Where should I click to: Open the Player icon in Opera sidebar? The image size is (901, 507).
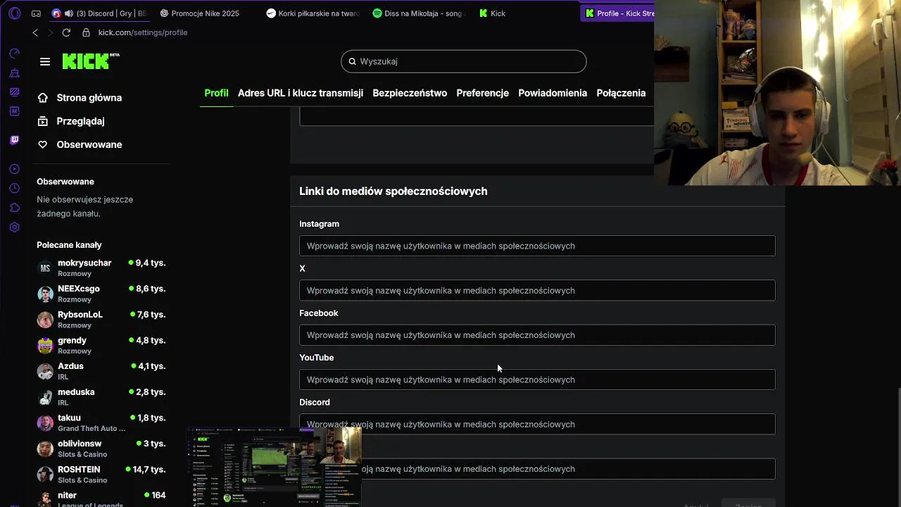click(x=15, y=169)
